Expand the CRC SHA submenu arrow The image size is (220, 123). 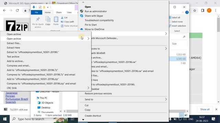[88, 88]
